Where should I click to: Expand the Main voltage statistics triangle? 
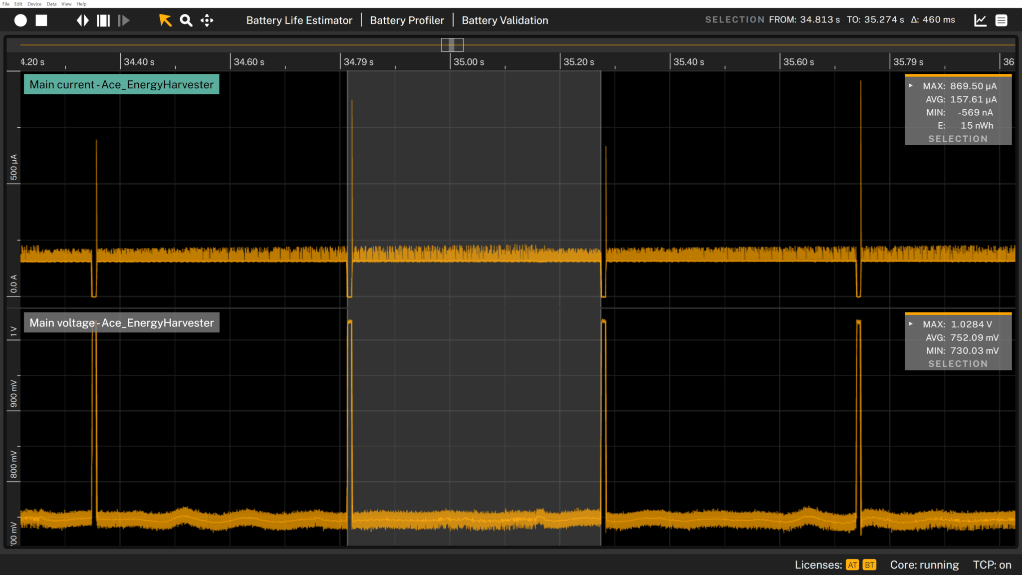tap(911, 324)
